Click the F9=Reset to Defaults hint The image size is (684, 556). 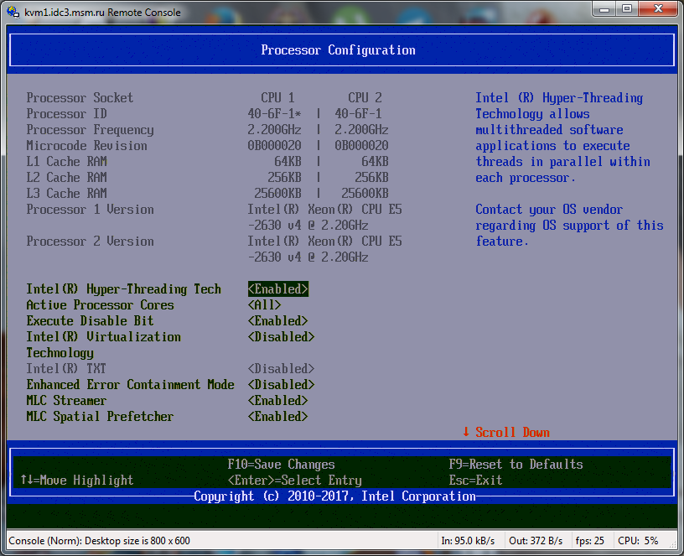pyautogui.click(x=516, y=464)
